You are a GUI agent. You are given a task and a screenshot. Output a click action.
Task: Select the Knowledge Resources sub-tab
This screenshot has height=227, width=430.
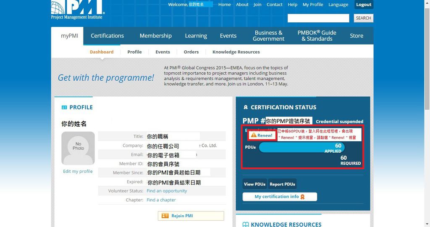point(236,52)
